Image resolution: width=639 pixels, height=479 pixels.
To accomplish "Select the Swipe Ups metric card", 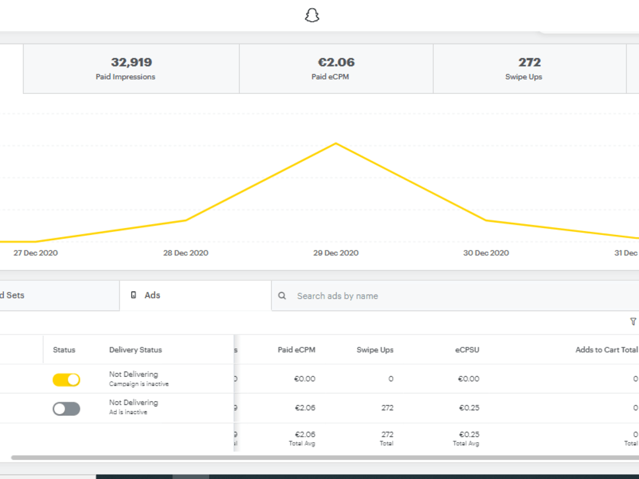I will [530, 69].
